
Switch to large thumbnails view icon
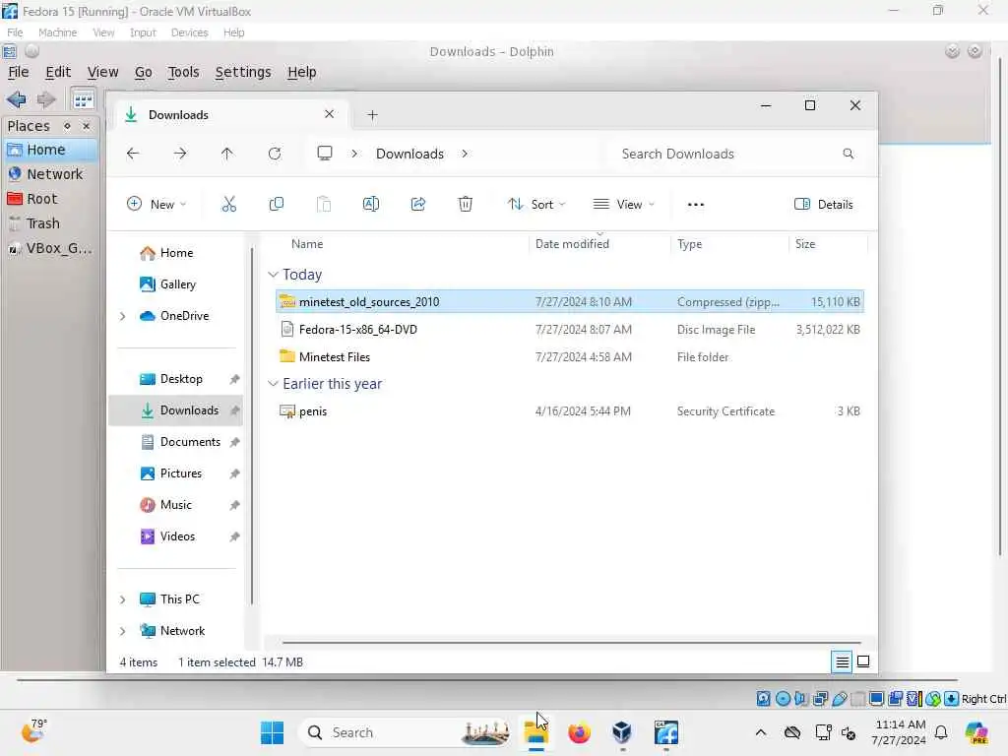click(863, 662)
